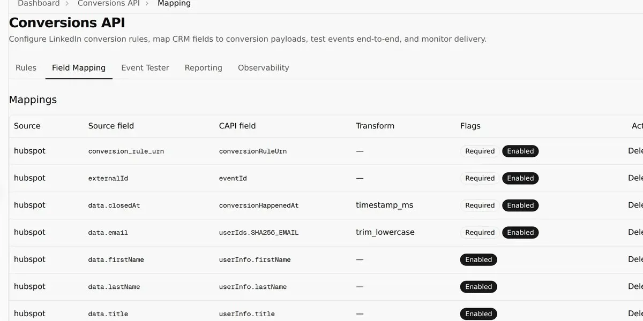Toggle Enabled badge for data.closedAt row
643x321 pixels.
520,205
